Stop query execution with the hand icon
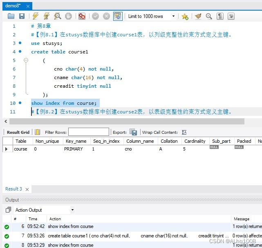The height and width of the screenshot is (248, 262). click(x=68, y=16)
